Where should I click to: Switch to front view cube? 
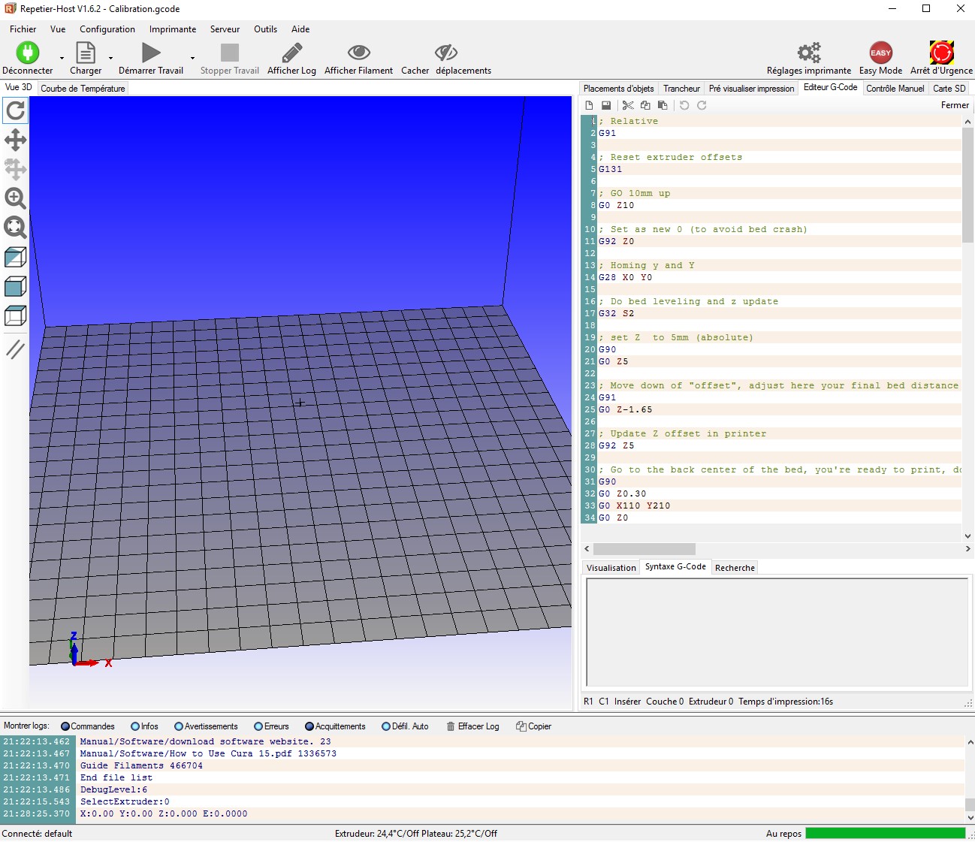tap(16, 286)
